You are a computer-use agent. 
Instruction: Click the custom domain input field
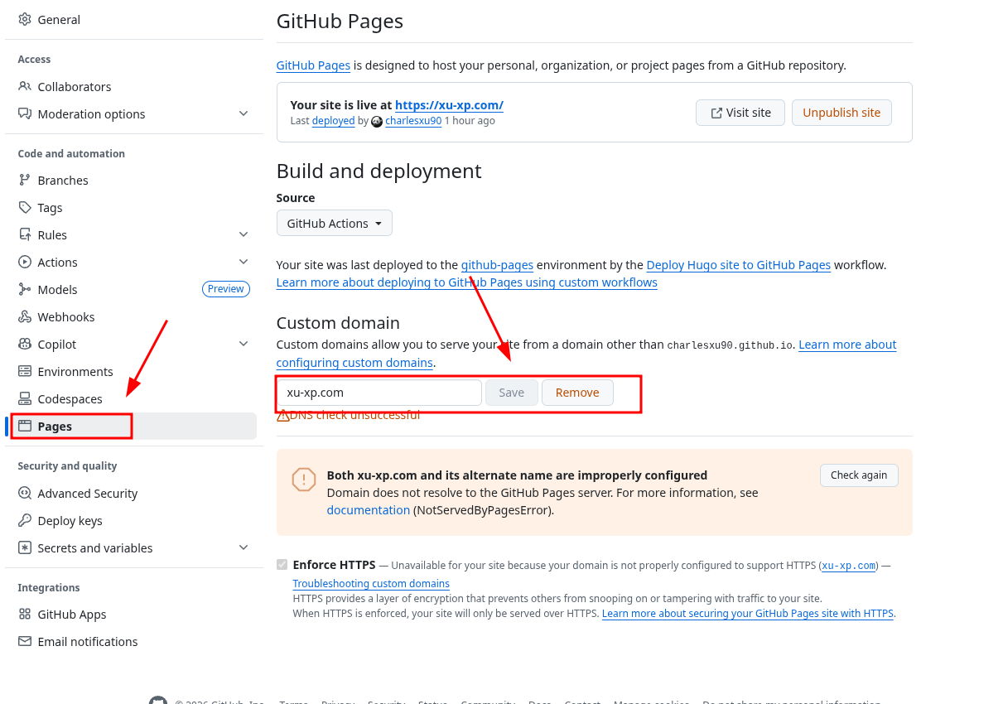coord(379,393)
